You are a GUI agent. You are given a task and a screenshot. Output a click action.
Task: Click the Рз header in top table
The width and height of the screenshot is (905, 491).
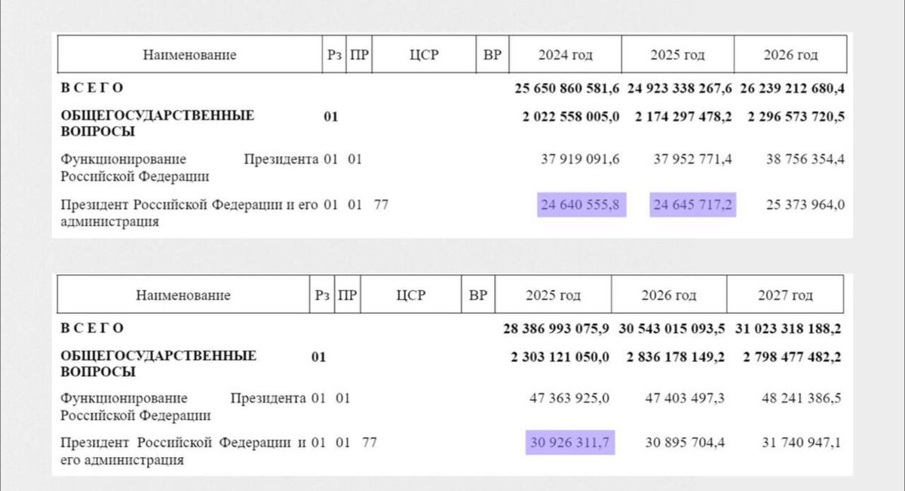[334, 54]
